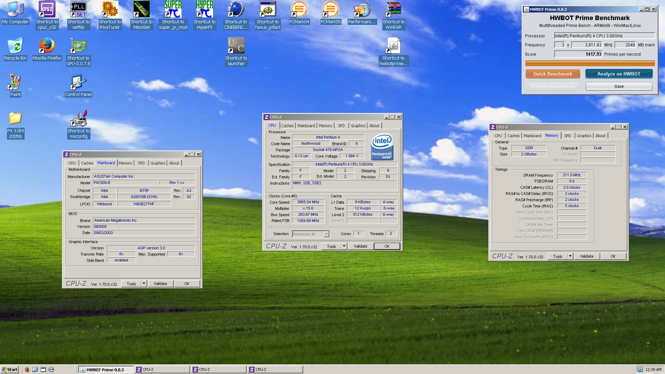The width and height of the screenshot is (665, 374).
Task: Select CPU tab in Memory CPU-Z window
Action: (x=498, y=136)
